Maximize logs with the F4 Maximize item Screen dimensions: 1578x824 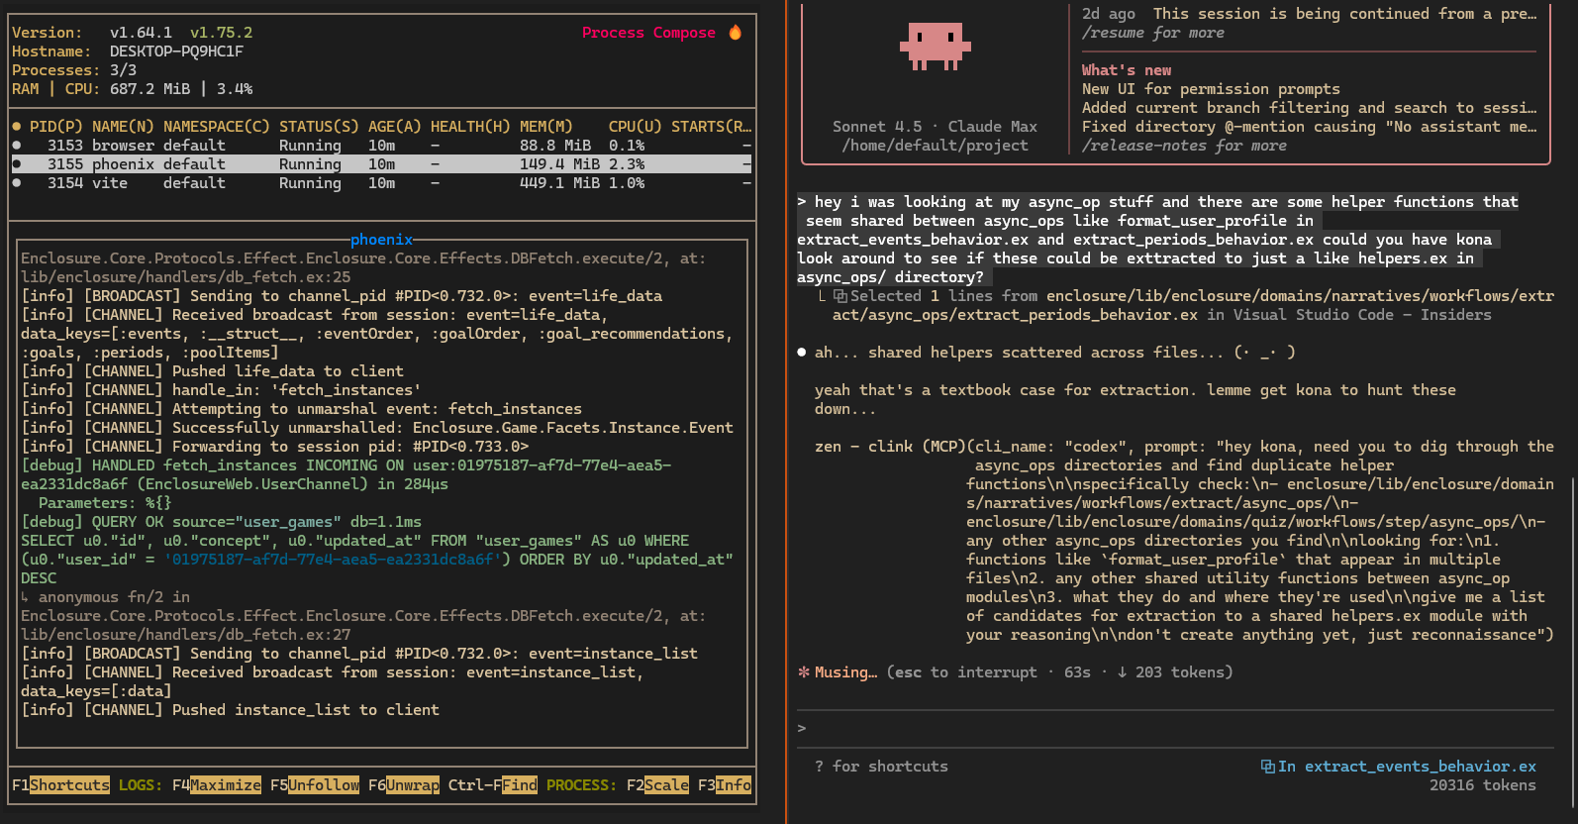click(x=225, y=785)
